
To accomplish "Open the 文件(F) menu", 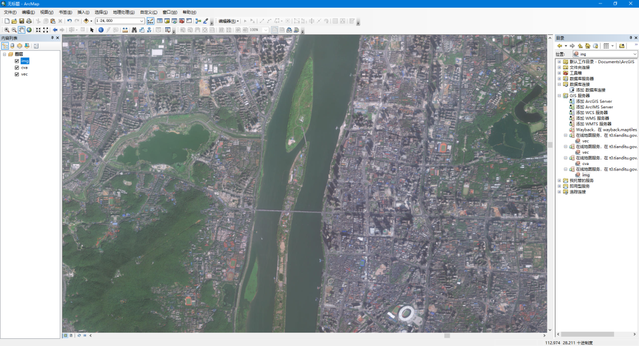I will (x=10, y=12).
